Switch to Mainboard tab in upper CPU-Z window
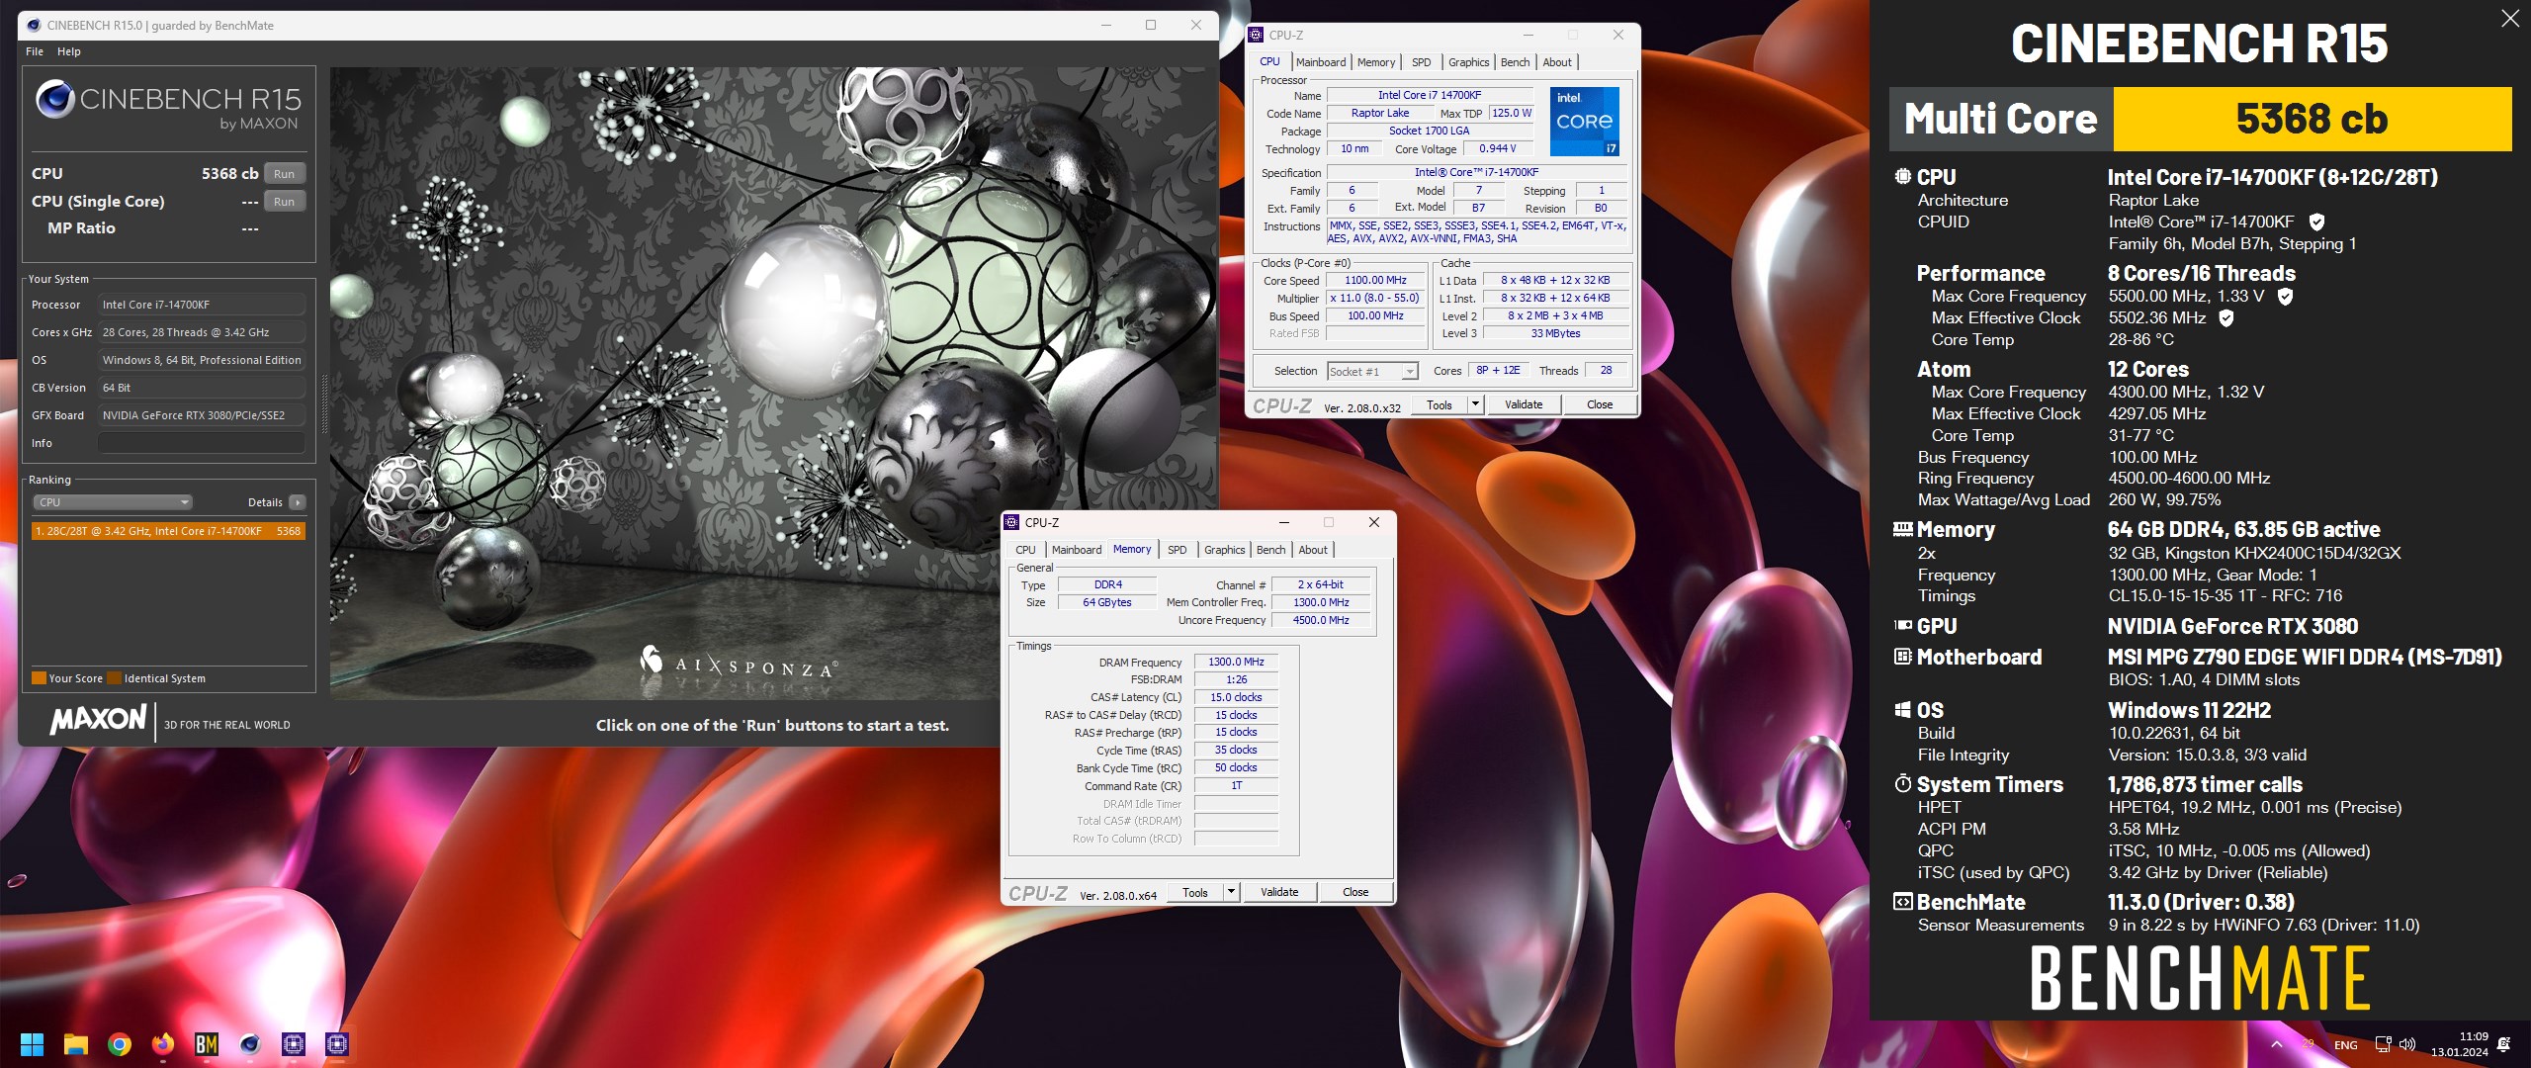 (x=1321, y=62)
